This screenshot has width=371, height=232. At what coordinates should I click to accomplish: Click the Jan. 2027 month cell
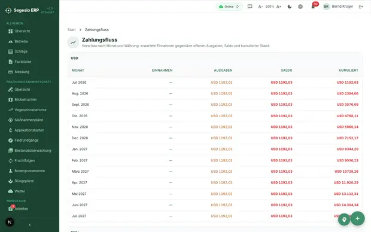click(x=80, y=149)
